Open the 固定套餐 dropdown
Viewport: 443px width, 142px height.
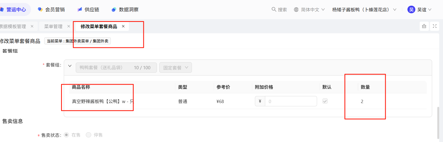pyautogui.click(x=175, y=68)
